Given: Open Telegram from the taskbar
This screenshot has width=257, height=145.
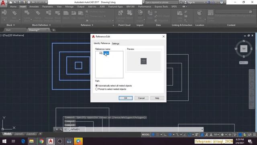Looking at the screenshot, I should click(x=78, y=141).
